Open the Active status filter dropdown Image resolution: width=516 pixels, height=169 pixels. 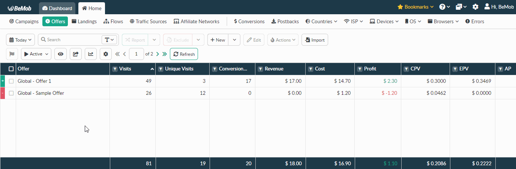(x=36, y=54)
